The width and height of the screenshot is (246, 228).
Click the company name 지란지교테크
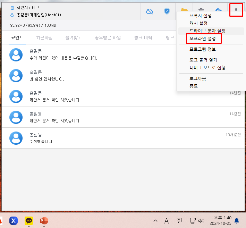pos(28,8)
